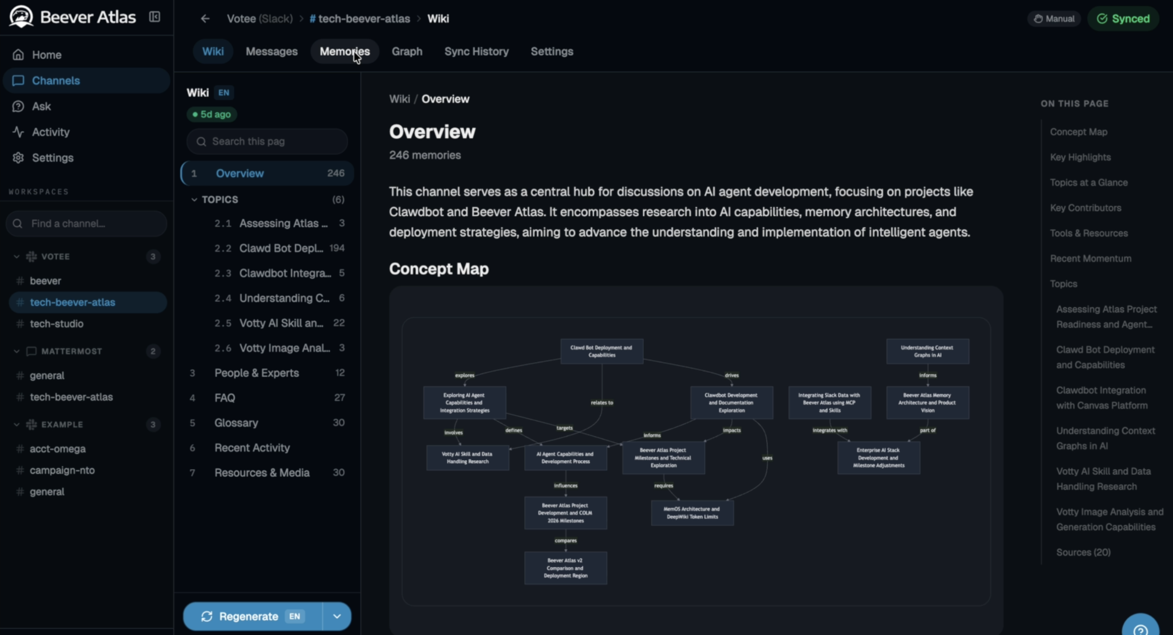The width and height of the screenshot is (1173, 635).
Task: Open topic 2.3 Clawdbot Integra...
Action: [x=279, y=273]
